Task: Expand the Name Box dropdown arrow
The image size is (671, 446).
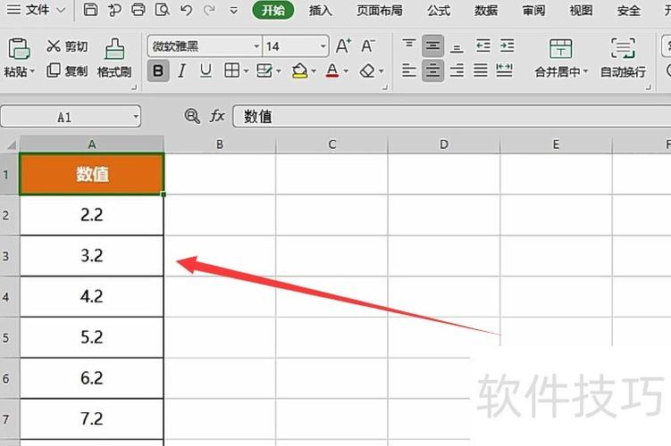Action: [x=135, y=117]
